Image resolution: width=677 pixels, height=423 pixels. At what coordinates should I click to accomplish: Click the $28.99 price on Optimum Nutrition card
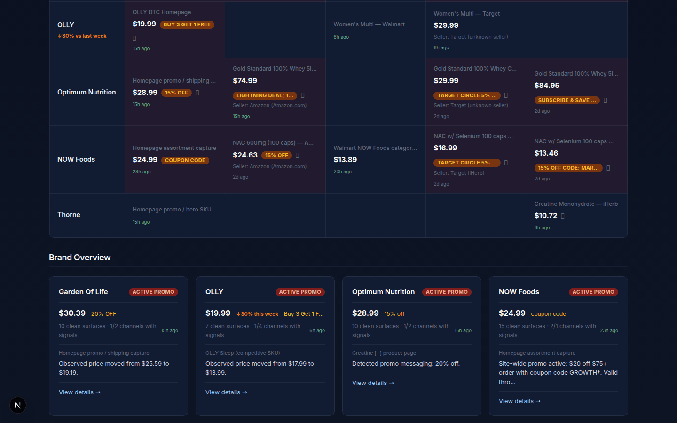365,313
